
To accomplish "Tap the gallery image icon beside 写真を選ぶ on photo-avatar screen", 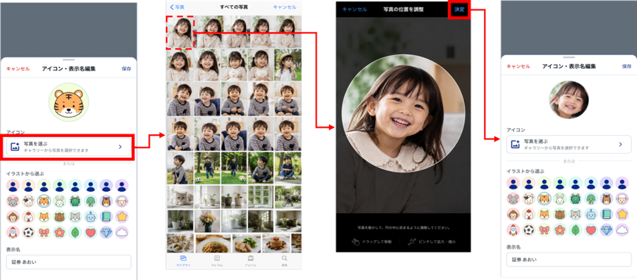I will coord(515,144).
